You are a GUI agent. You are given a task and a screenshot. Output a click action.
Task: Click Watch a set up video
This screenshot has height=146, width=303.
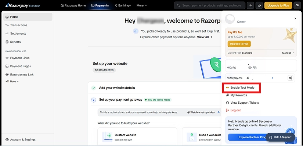(201, 112)
